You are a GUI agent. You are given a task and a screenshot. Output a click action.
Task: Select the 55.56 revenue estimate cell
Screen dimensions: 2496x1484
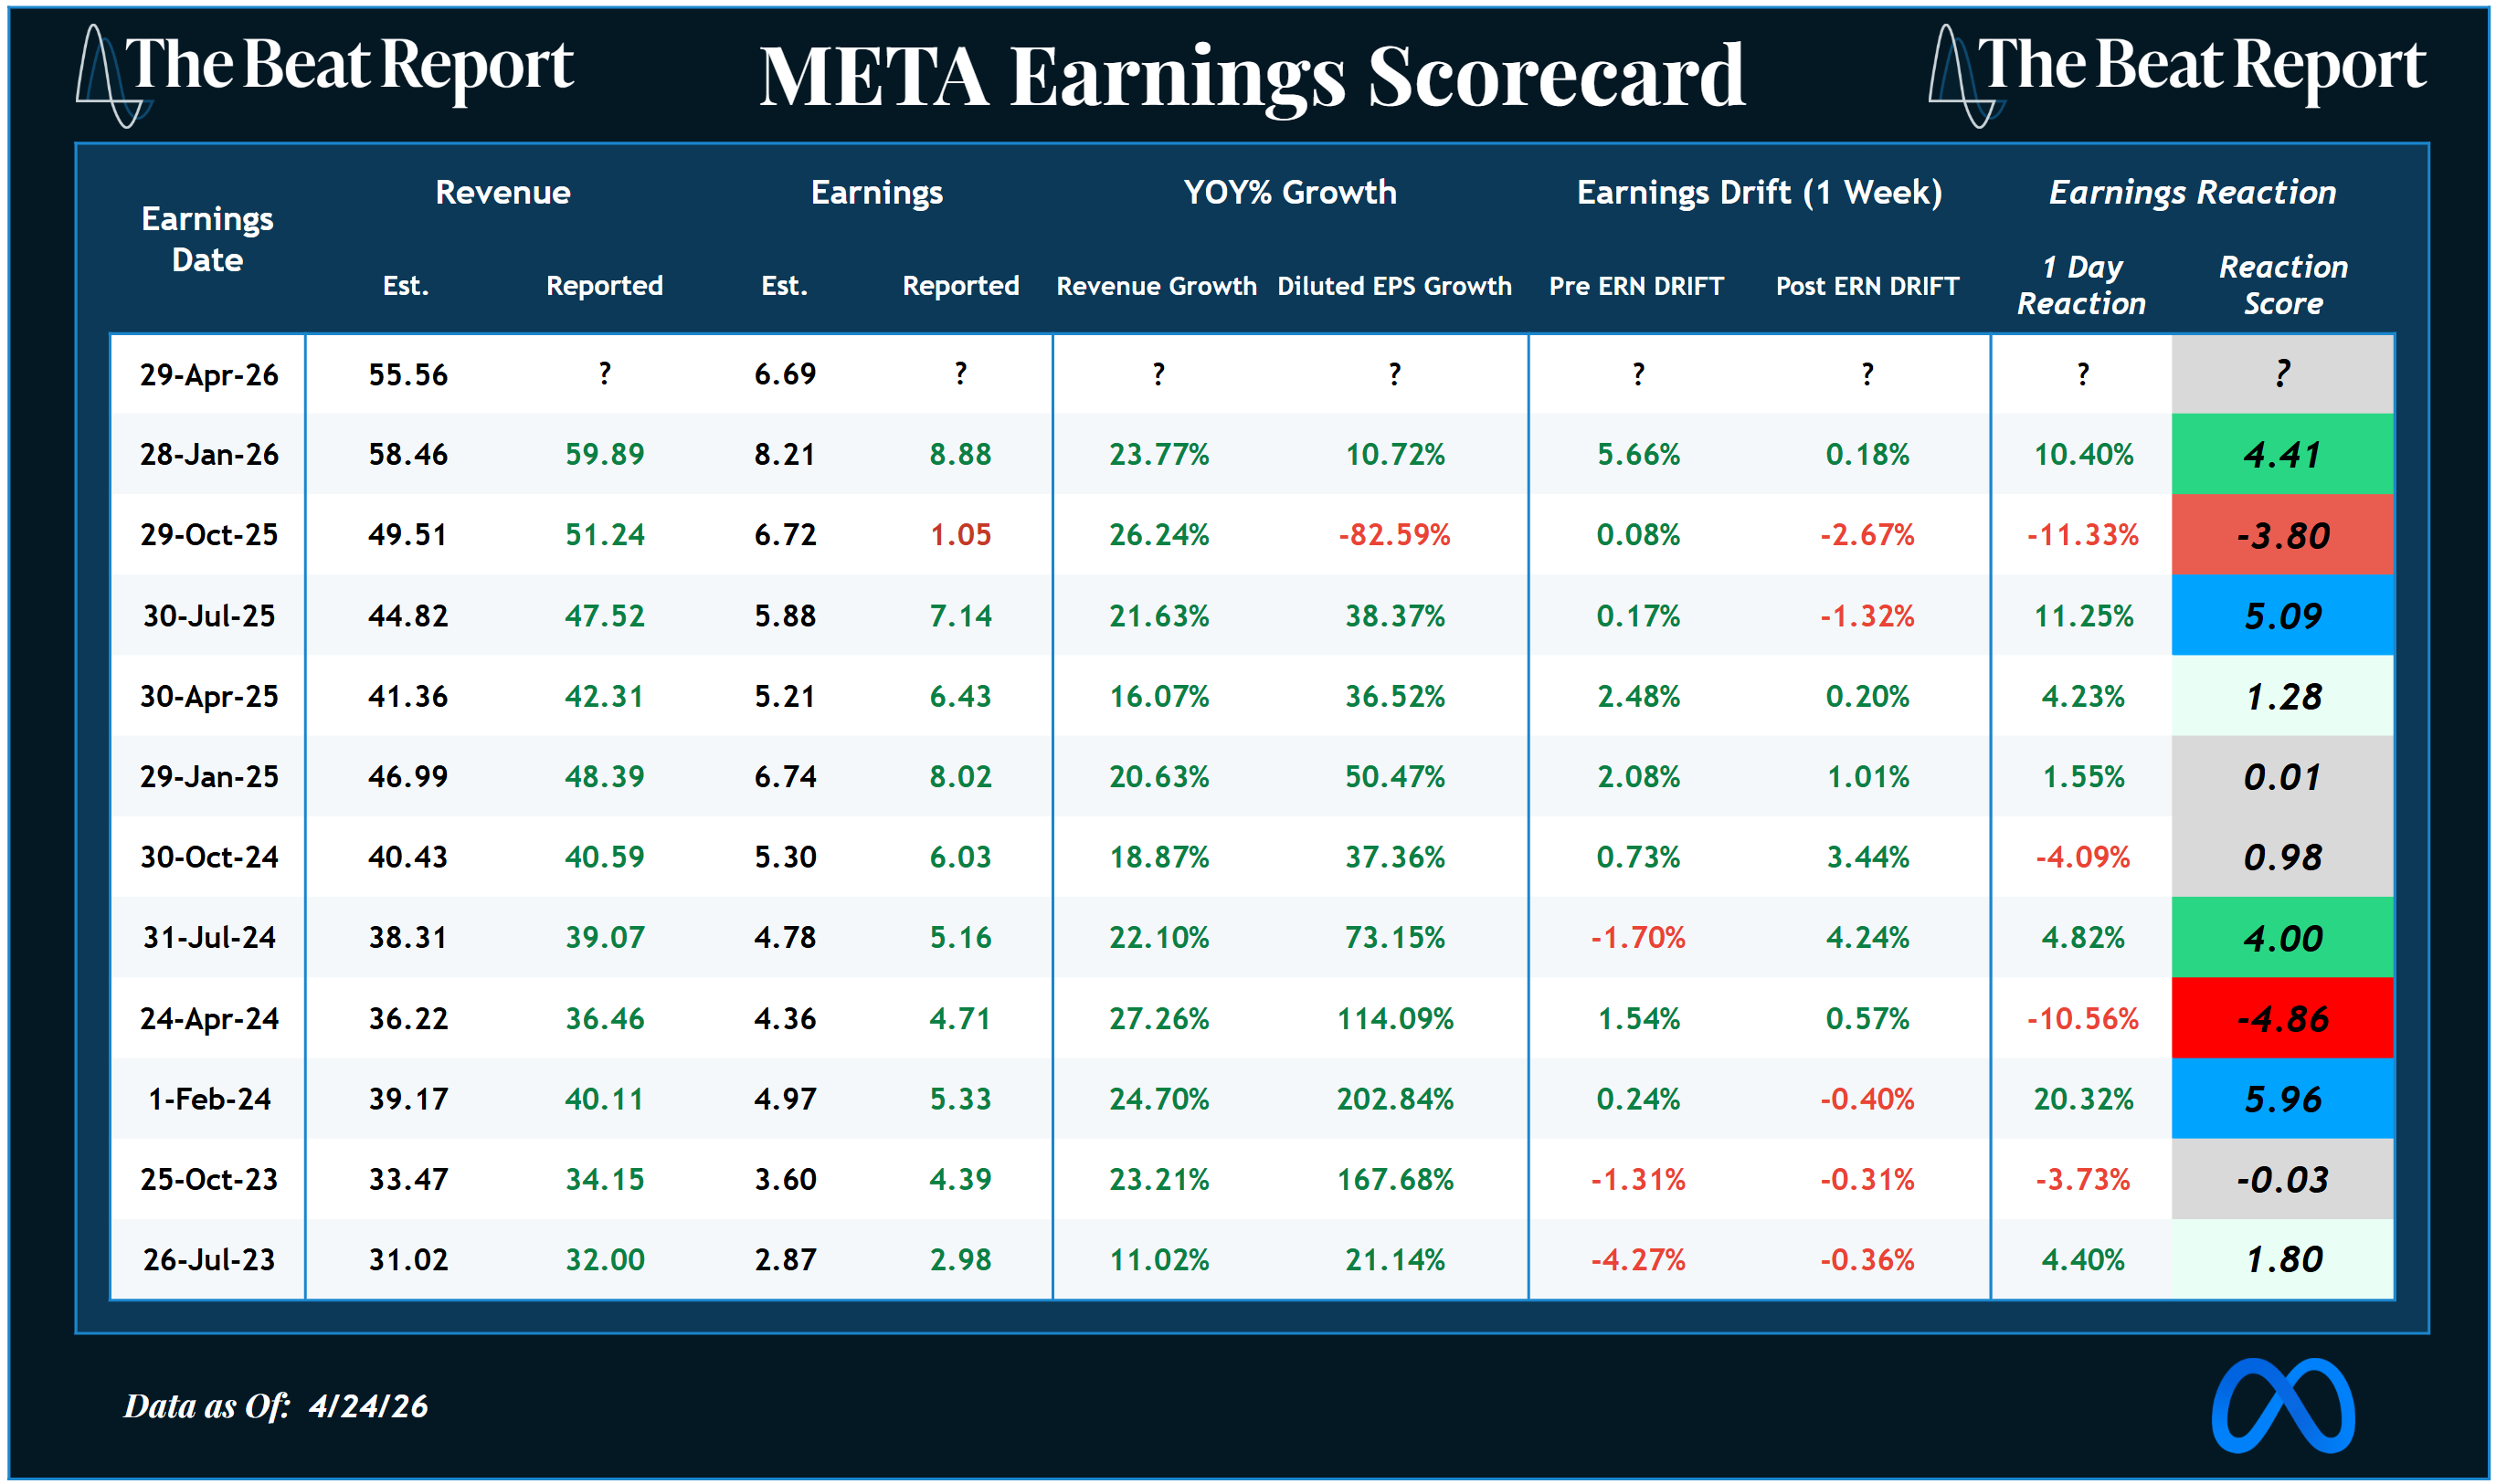point(407,375)
